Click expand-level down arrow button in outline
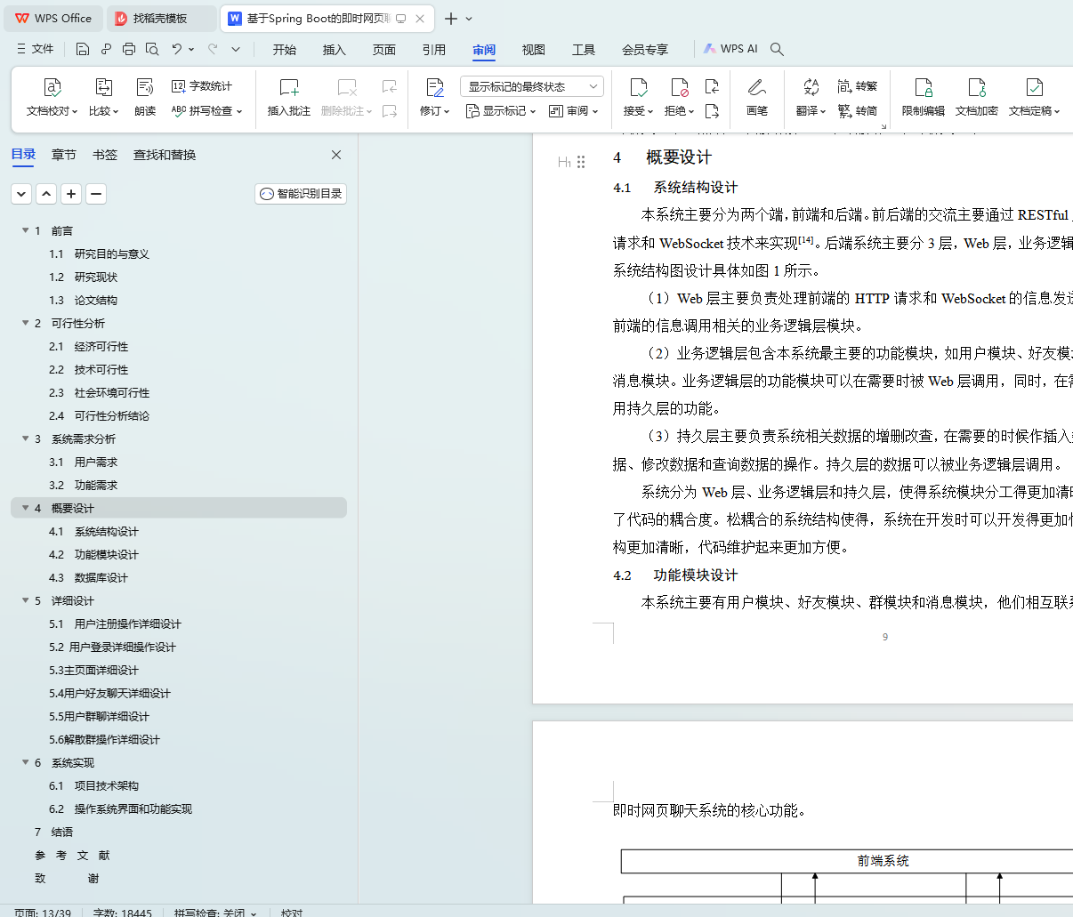This screenshot has height=917, width=1073. (x=21, y=194)
